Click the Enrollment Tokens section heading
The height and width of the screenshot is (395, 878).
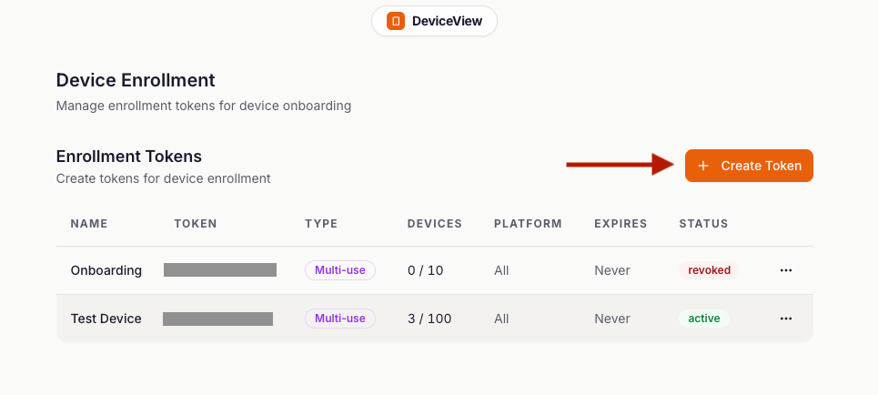tap(128, 157)
